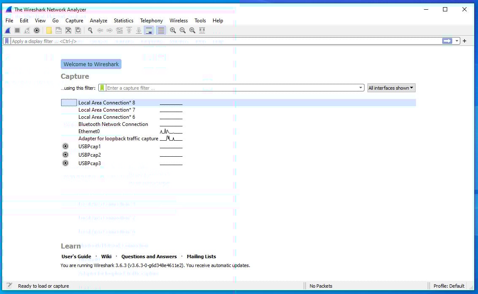The image size is (478, 294).
Task: Open a capture file with the folder icon
Action: tap(49, 30)
